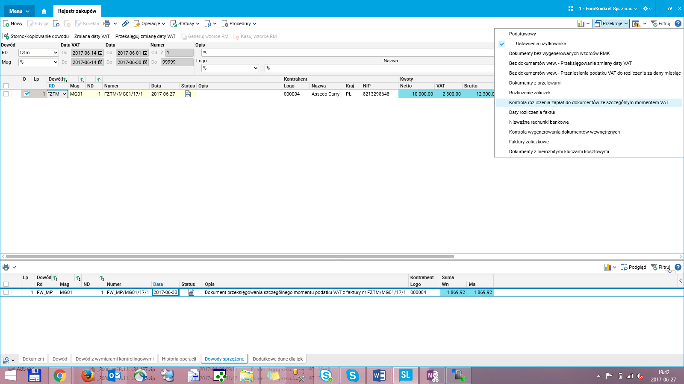Click status document icon in FZTM row
The height and width of the screenshot is (384, 684).
pyautogui.click(x=188, y=94)
